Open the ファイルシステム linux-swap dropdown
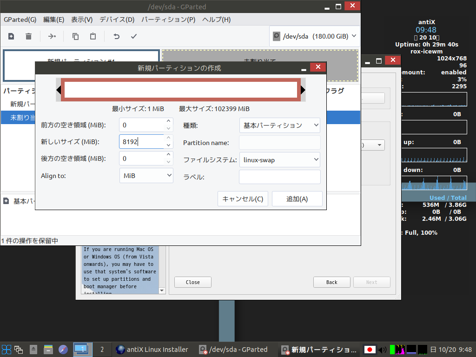Viewport: 476px width, 357px height. click(x=279, y=160)
